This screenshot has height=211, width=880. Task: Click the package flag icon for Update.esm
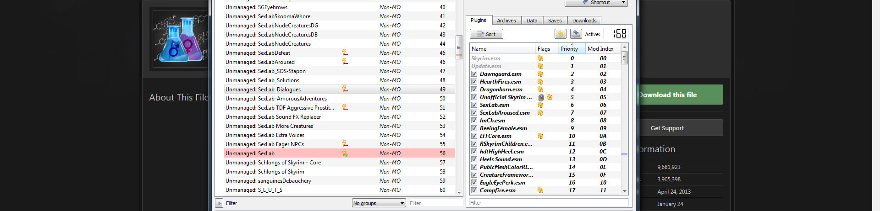(540, 66)
